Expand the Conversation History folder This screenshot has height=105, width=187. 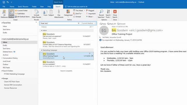click(2, 58)
